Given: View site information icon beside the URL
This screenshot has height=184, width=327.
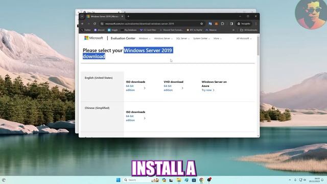Looking at the screenshot, I should tap(102, 24).
